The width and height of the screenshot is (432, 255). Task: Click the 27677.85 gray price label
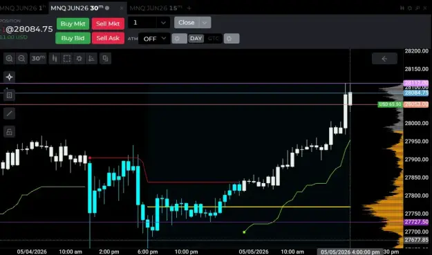coord(416,240)
